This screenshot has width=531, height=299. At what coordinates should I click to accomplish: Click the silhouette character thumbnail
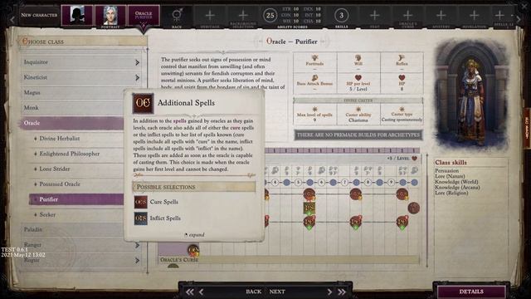pyautogui.click(x=77, y=15)
